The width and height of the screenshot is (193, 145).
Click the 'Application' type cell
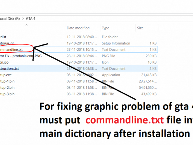click(x=111, y=75)
